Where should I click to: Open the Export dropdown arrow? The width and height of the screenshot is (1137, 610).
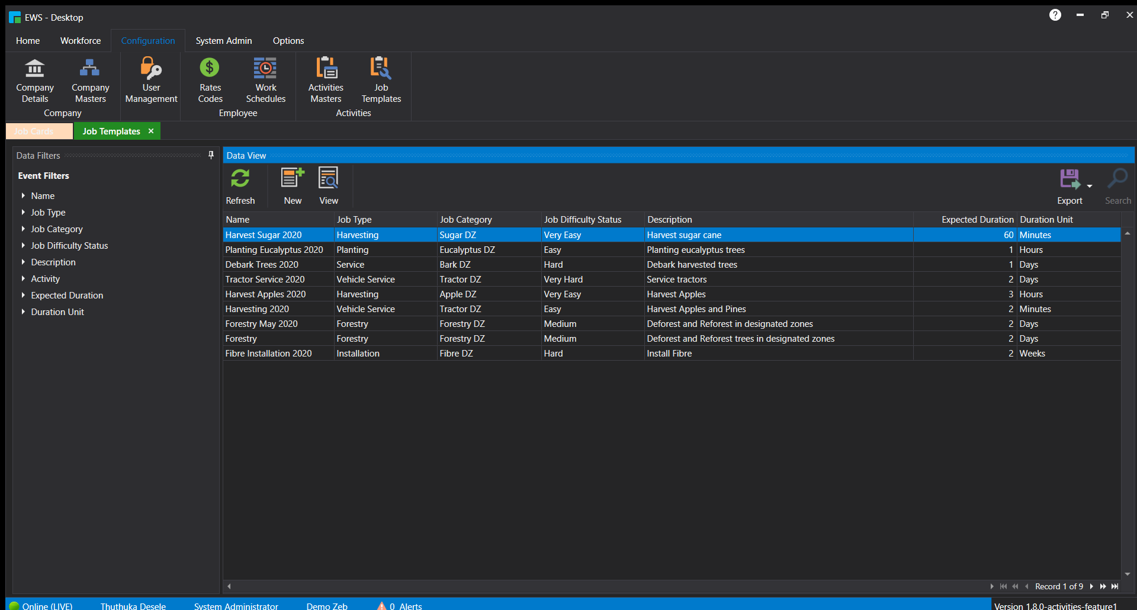click(x=1090, y=186)
